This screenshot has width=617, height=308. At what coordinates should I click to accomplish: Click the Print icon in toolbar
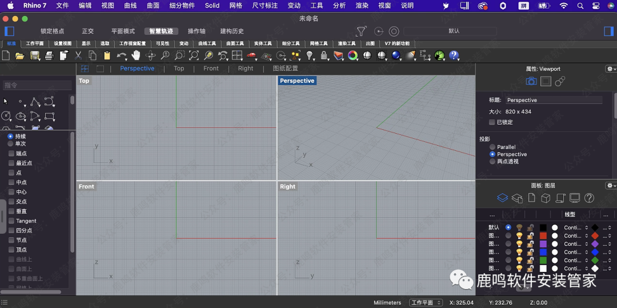[x=49, y=55]
